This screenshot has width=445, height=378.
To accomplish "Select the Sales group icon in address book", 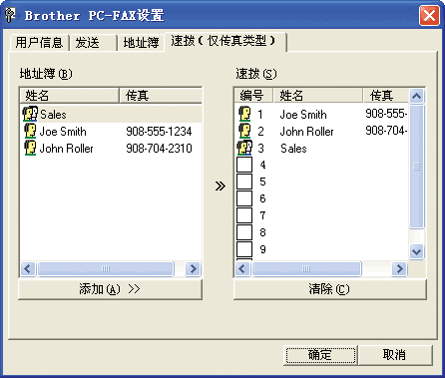I will point(30,114).
